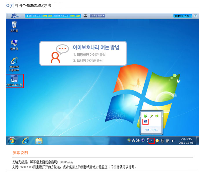Click the computer and internet time display
This screenshot has width=205, height=177.
pos(53,16)
